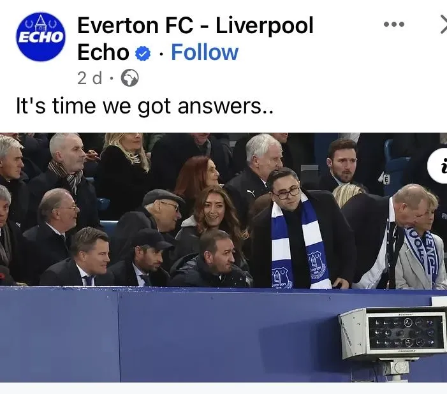Screen dimensions: 447x394
Task: Click the word Echo in page name
Action: [103, 52]
